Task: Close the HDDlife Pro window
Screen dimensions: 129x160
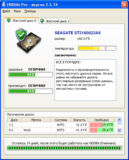Action: point(124,5)
